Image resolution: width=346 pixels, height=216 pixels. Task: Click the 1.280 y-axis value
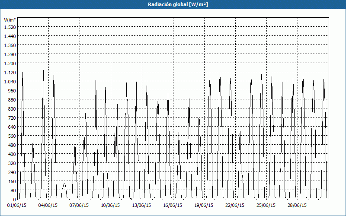pyautogui.click(x=10, y=54)
